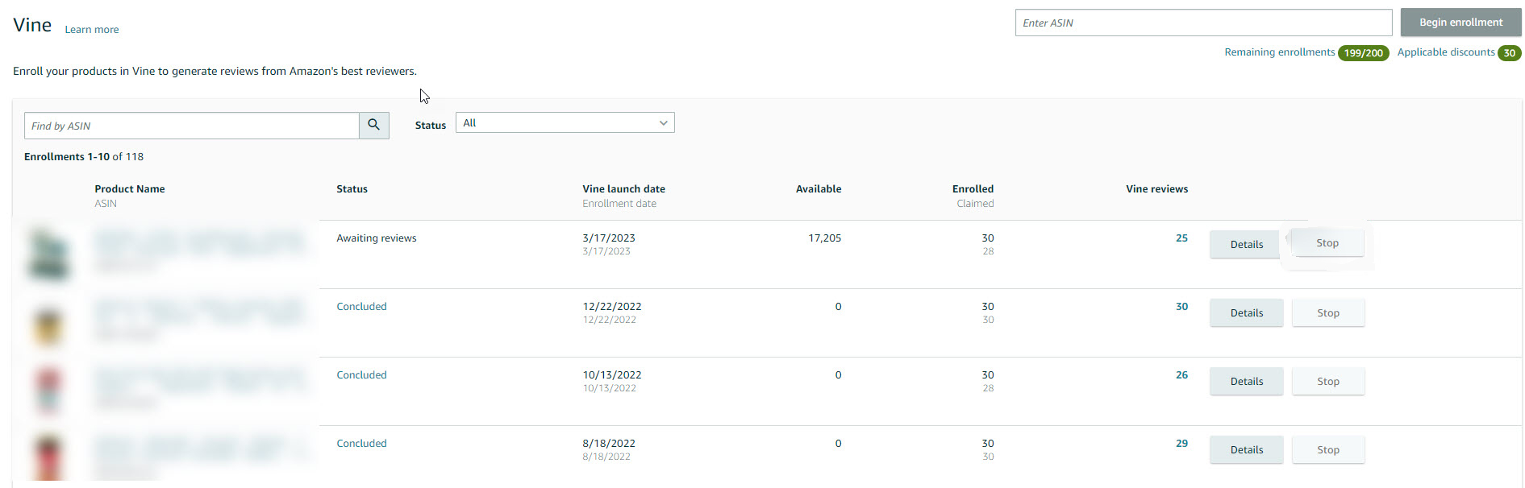View Details of the 10/13/2022 enrollment
This screenshot has height=488, width=1525.
point(1246,382)
